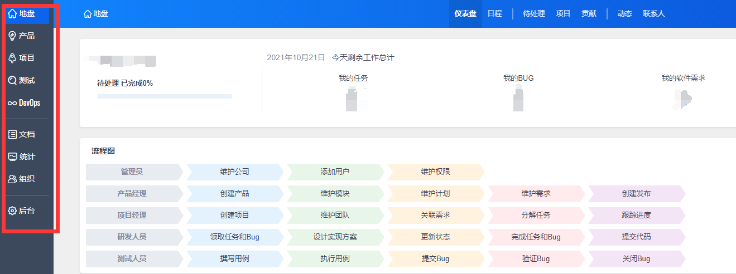Viewport: 736px width, 274px height.
Task: Click the 维护权限 flowchart step
Action: 435,172
